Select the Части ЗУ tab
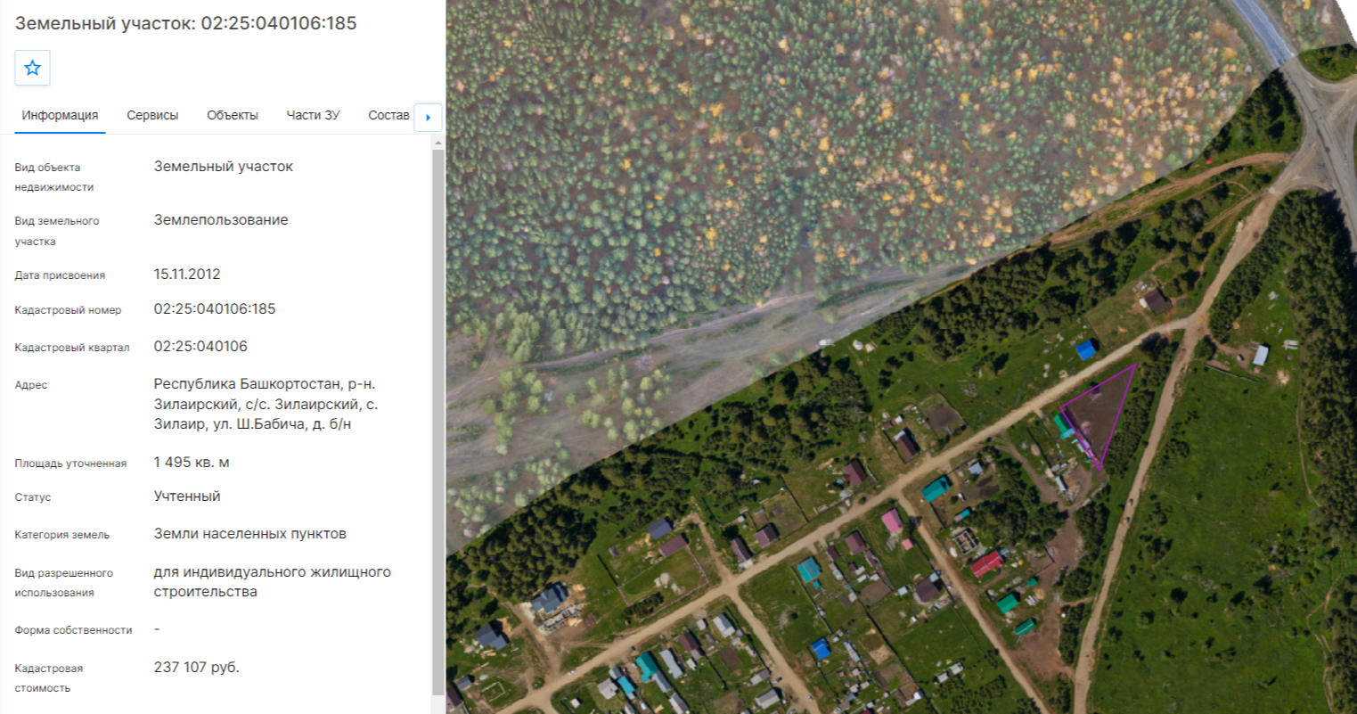1357x714 pixels. click(313, 115)
